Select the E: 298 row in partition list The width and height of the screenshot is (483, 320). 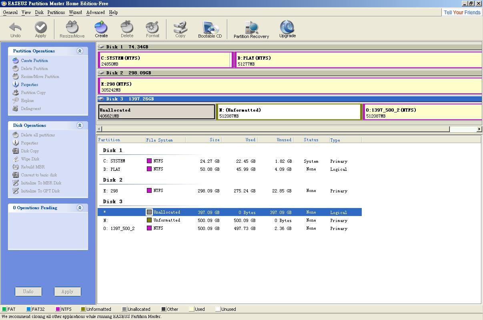click(111, 191)
